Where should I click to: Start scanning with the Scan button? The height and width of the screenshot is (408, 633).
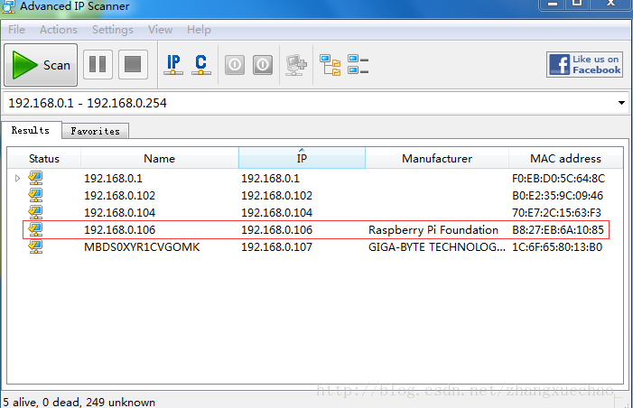pyautogui.click(x=41, y=65)
